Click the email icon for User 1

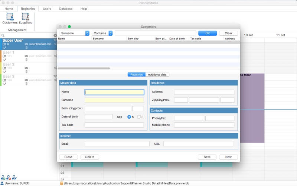[26, 56]
